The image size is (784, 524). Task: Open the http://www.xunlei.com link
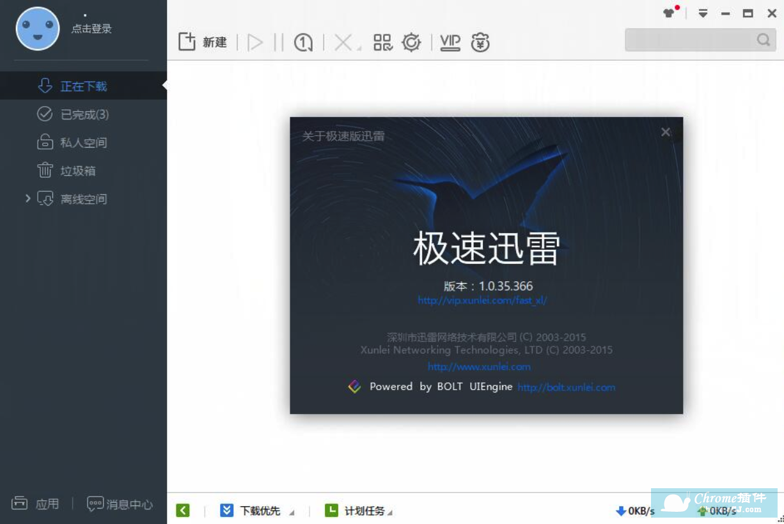pyautogui.click(x=479, y=367)
